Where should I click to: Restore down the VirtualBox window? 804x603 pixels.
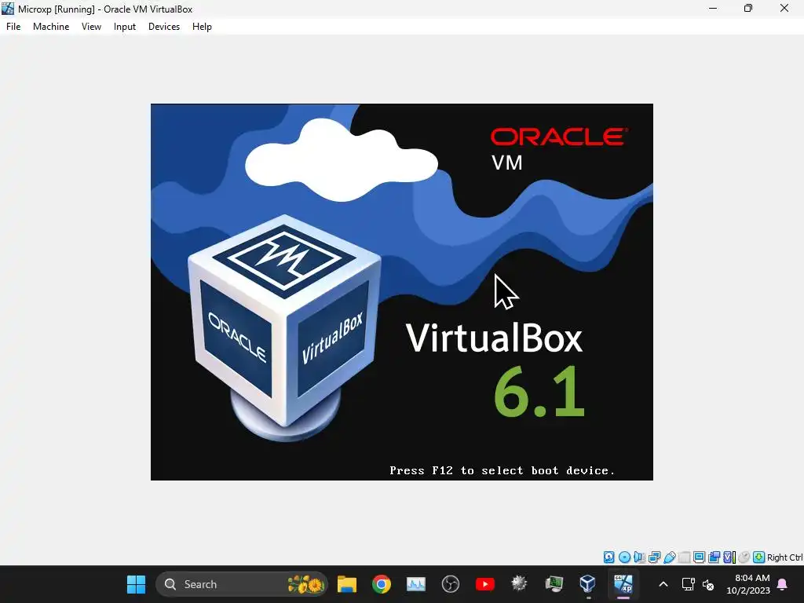pos(748,8)
